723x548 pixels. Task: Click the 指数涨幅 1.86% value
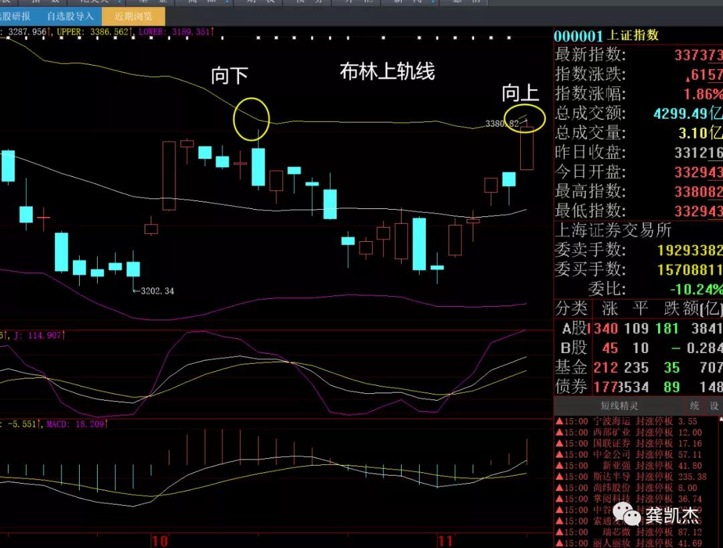(703, 94)
